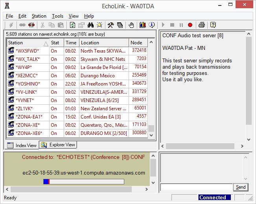The height and width of the screenshot is (204, 256).
Task: Click the location 'Durango Mexico'
Action: (x=98, y=76)
